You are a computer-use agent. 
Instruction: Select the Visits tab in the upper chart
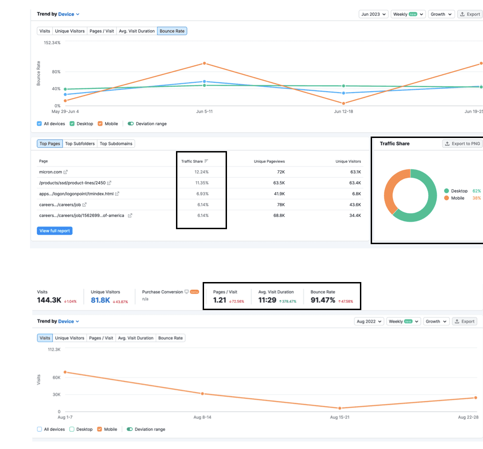click(x=44, y=31)
